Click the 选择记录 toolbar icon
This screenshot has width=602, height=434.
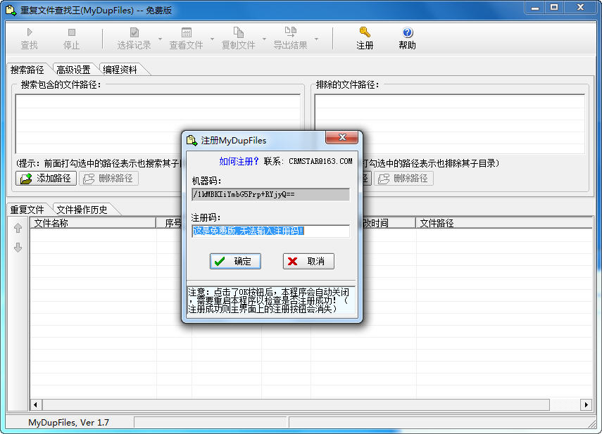[x=134, y=32]
